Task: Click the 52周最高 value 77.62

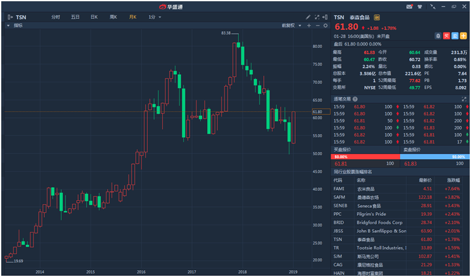Action: (x=414, y=80)
